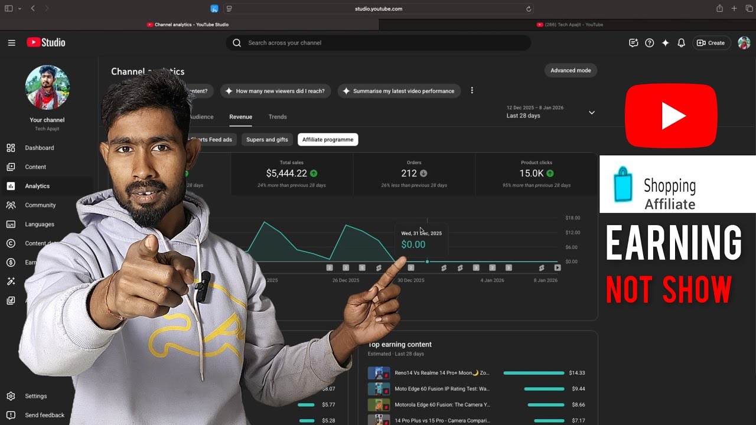Click the 14 Pro Plus vs 15 Pro earnings bar
756x425 pixels.
tap(549, 421)
